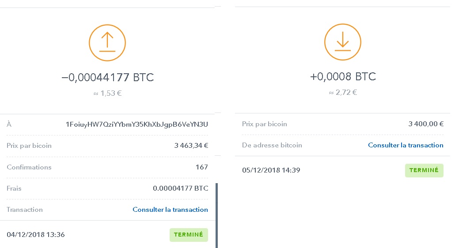Click the vertical scrollbar beside the Frais row

pos(217,215)
